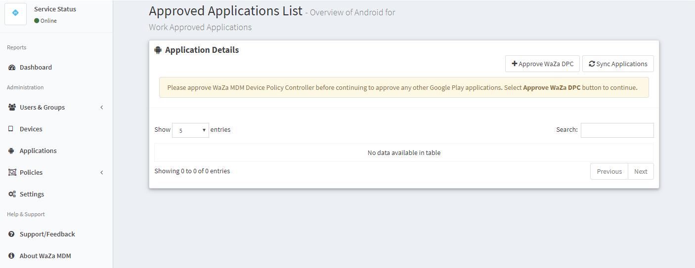This screenshot has height=268, width=695.
Task: Click the Help & Support section label
Action: [x=26, y=214]
